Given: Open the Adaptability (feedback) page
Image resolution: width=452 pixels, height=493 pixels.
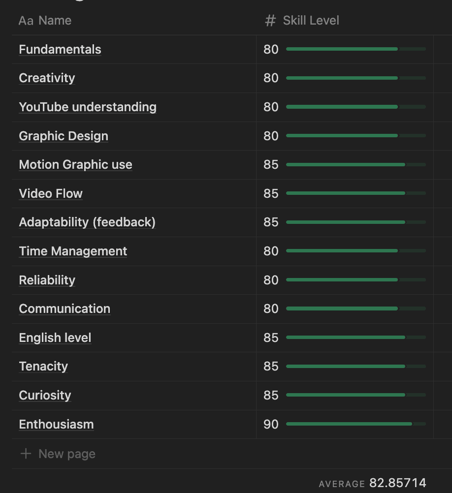Looking at the screenshot, I should (x=87, y=222).
